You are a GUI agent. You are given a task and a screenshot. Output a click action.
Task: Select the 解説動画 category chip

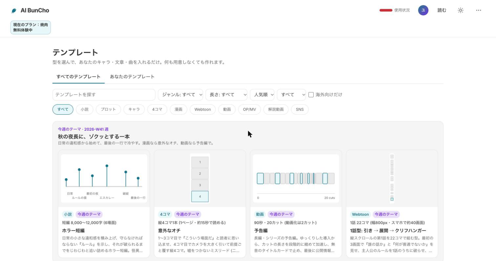(x=276, y=109)
